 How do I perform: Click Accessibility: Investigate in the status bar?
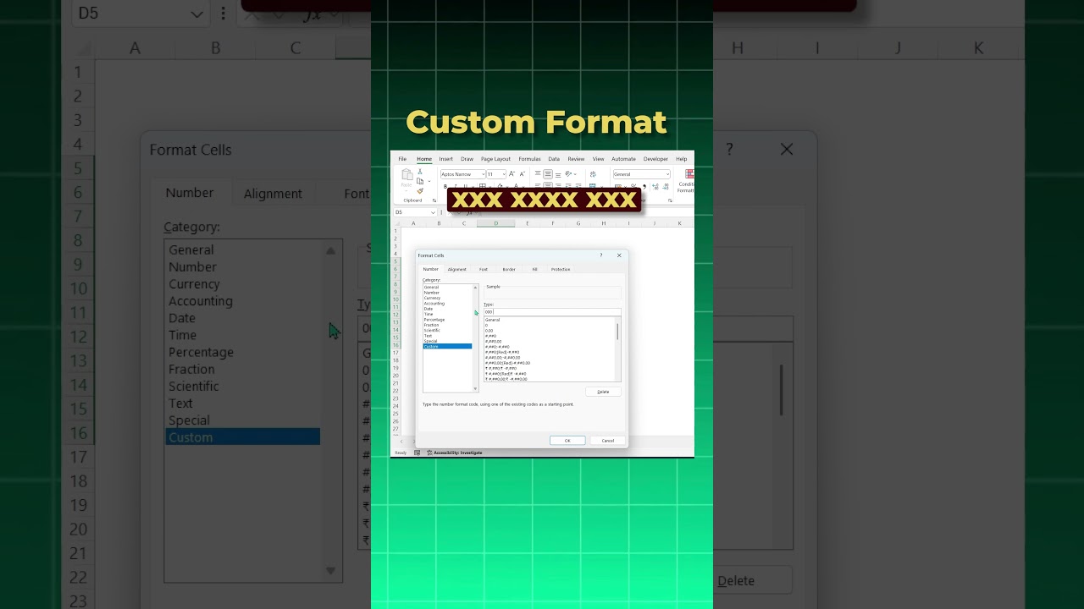tap(455, 453)
